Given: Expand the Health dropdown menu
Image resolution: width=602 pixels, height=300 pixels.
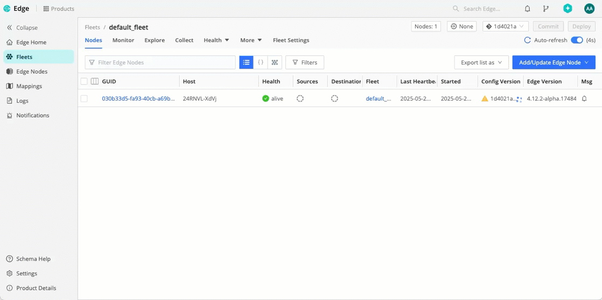Looking at the screenshot, I should pyautogui.click(x=216, y=40).
